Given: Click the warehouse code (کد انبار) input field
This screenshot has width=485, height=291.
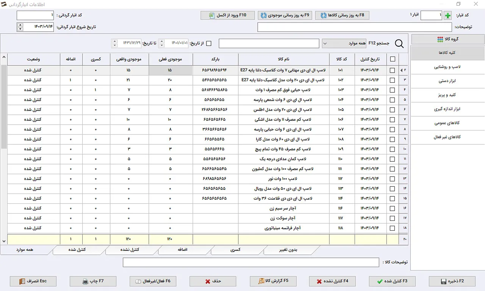Looking at the screenshot, I should 431,16.
